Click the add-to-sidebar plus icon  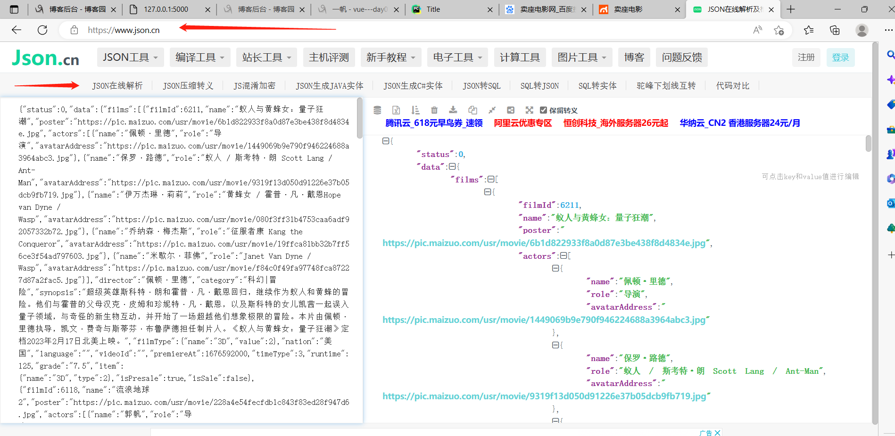click(x=891, y=255)
